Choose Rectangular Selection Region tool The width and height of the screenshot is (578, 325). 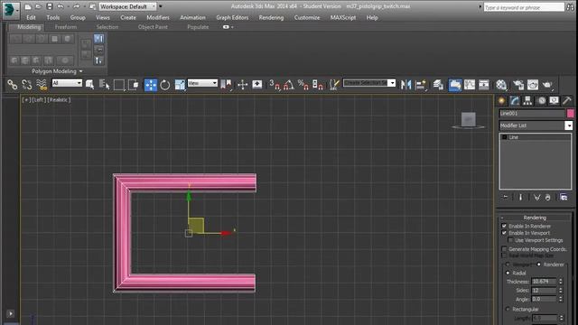point(119,85)
